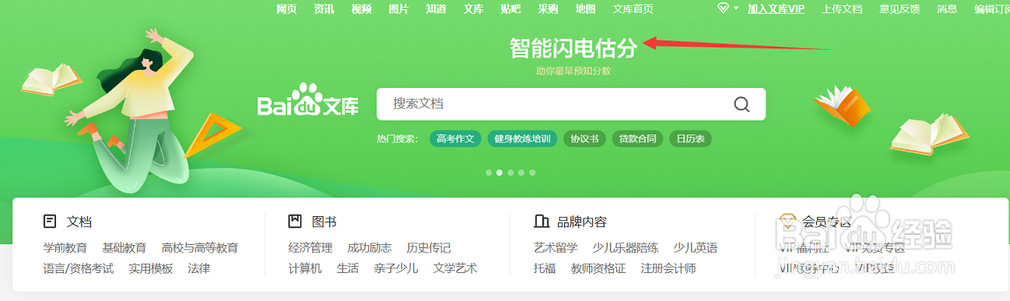Open 文学艺术 books category

tap(455, 268)
